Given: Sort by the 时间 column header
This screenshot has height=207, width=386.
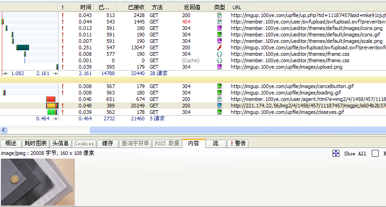Looking at the screenshot, I should [x=80, y=7].
